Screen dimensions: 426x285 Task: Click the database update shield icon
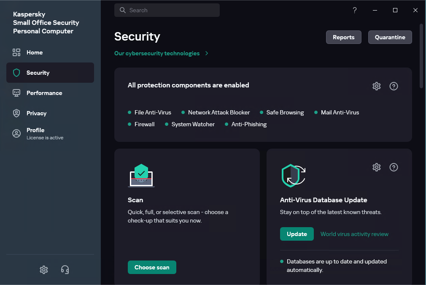tap(293, 175)
